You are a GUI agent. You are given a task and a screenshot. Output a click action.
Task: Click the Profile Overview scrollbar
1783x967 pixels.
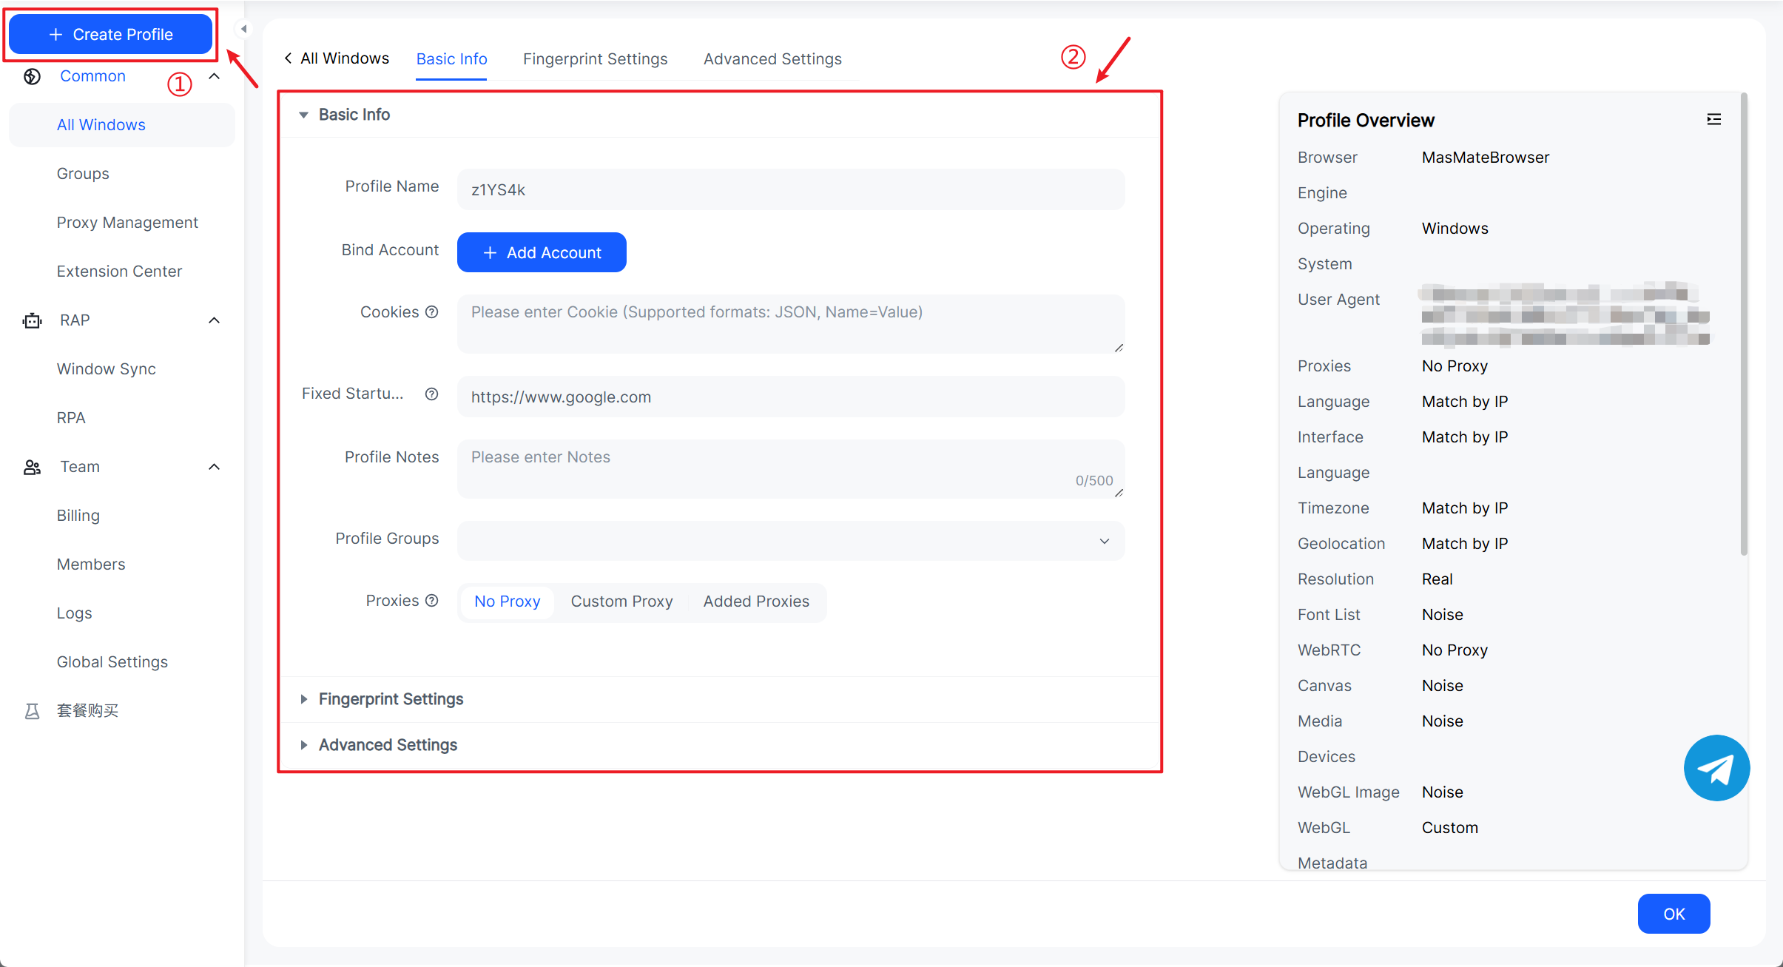click(1744, 326)
